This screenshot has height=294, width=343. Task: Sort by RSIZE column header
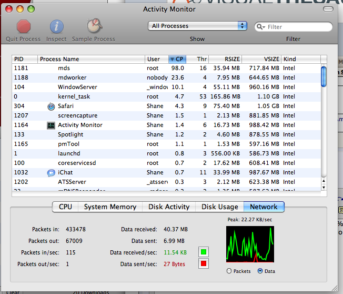[x=225, y=59]
